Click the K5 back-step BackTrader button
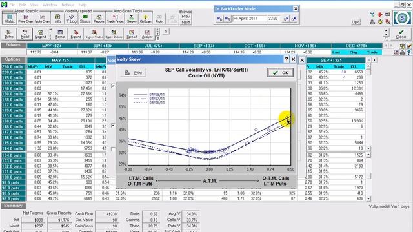This screenshot has height=232, width=413. (228, 19)
